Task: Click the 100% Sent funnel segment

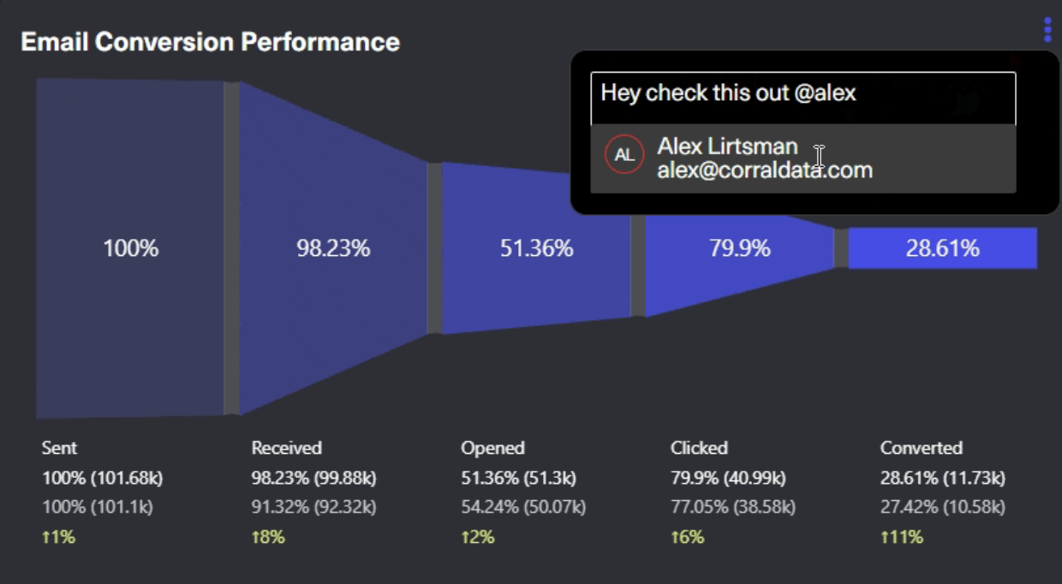Action: [x=130, y=248]
